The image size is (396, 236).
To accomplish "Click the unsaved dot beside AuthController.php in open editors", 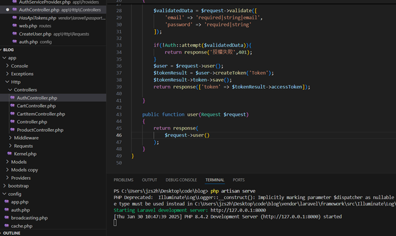I will coord(6,10).
